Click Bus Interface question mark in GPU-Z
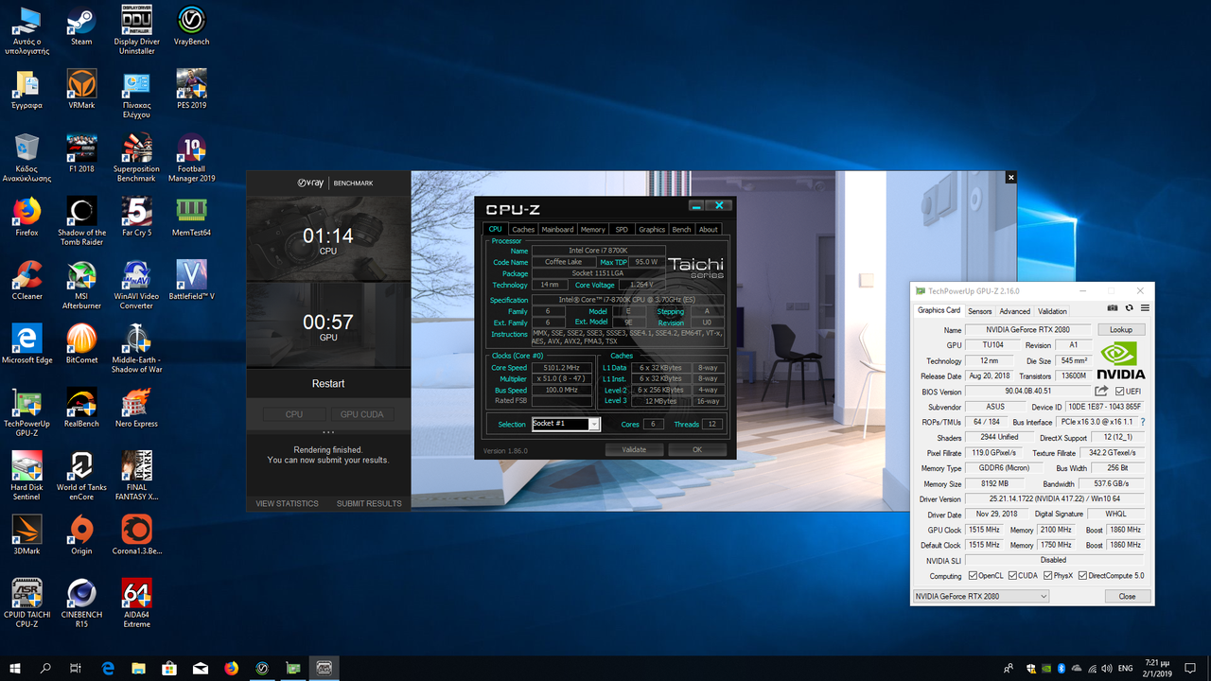Screen dimensions: 1211x681 point(1143,422)
